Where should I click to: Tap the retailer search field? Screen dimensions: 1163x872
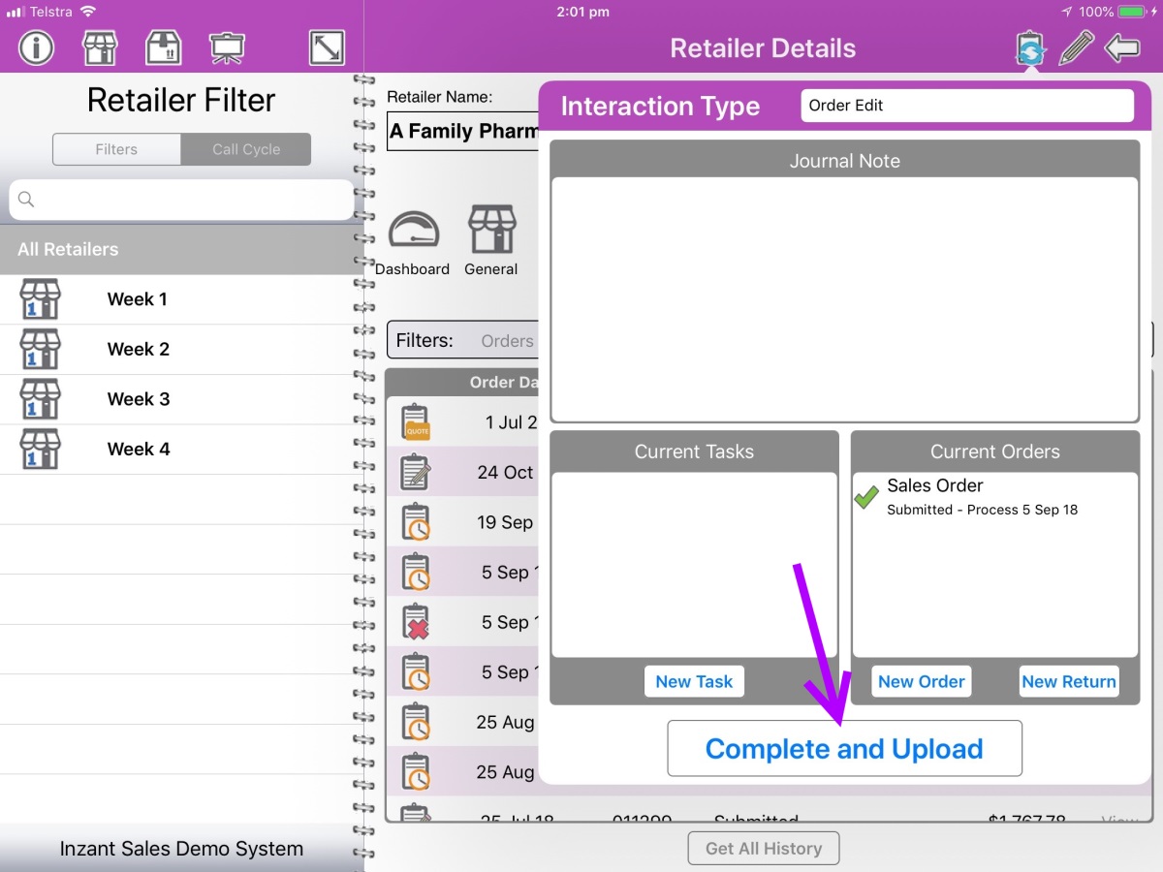(181, 200)
